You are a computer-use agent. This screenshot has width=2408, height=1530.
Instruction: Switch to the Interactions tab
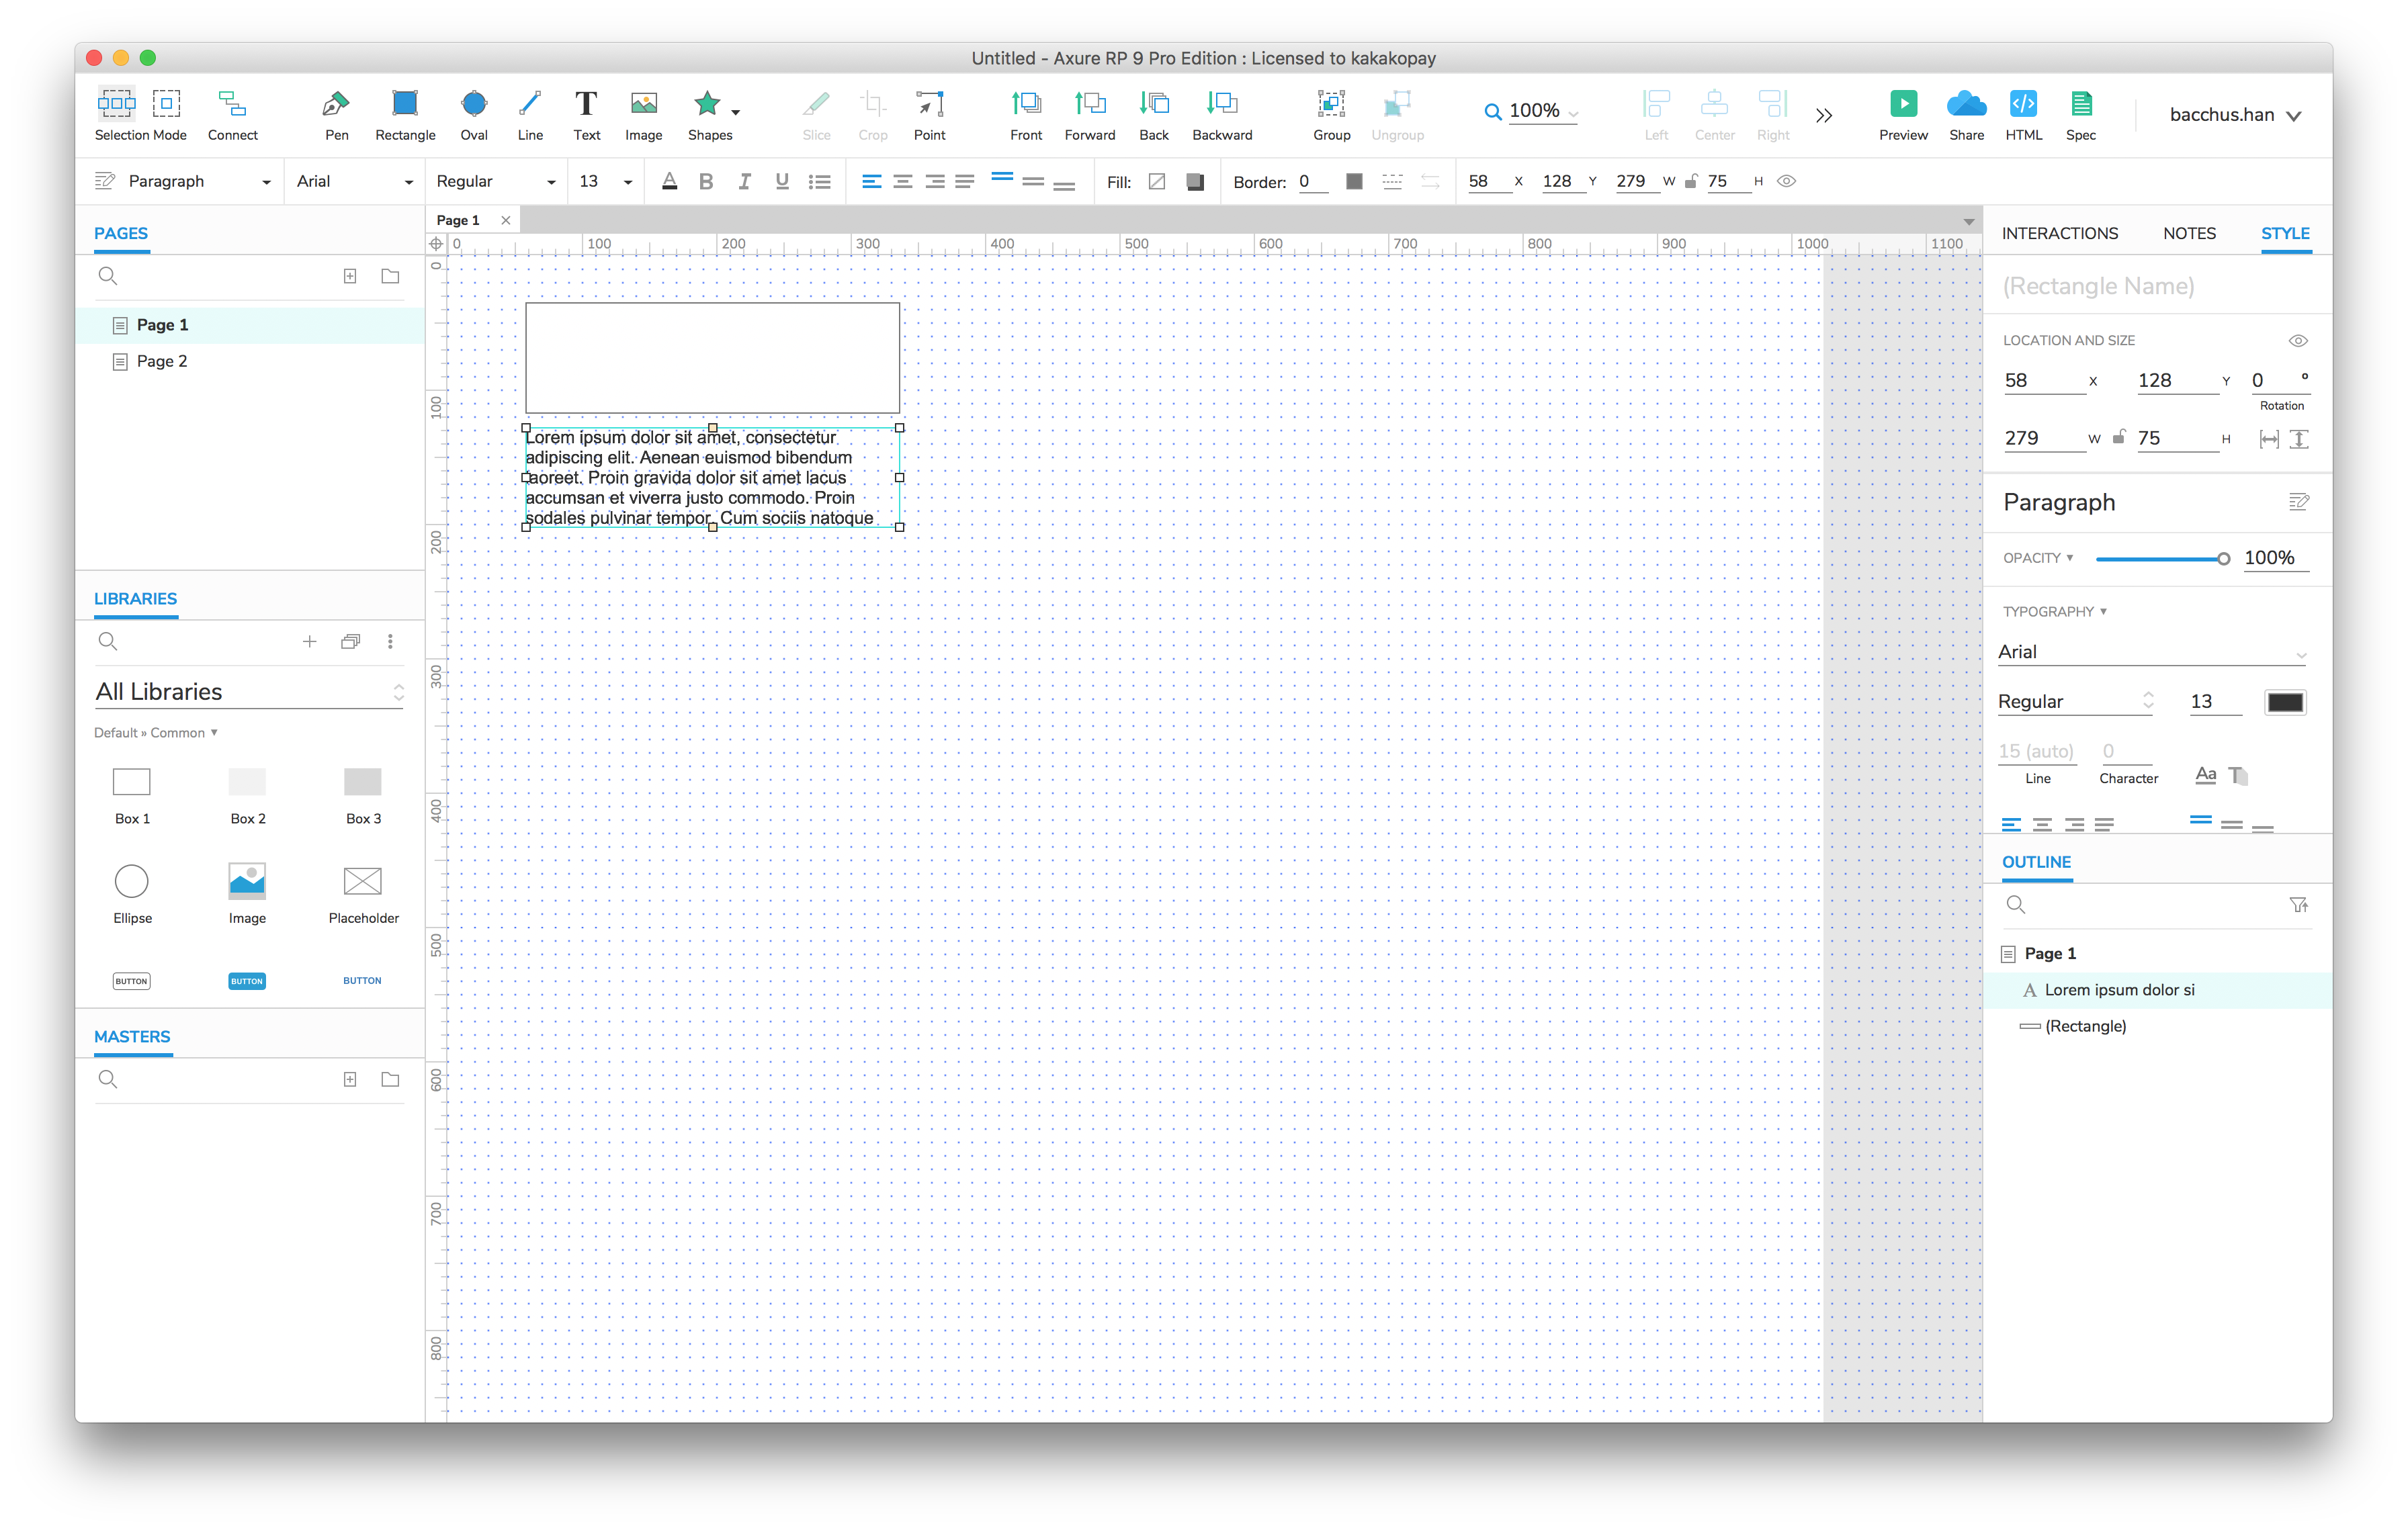pyautogui.click(x=2059, y=234)
